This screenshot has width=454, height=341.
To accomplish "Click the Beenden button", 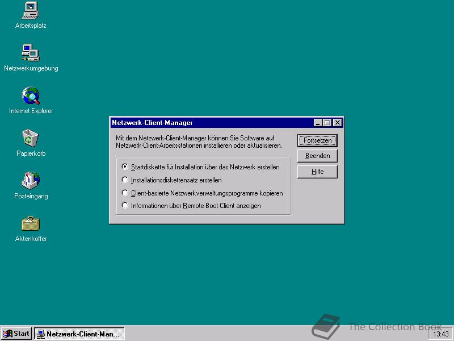I will 317,156.
